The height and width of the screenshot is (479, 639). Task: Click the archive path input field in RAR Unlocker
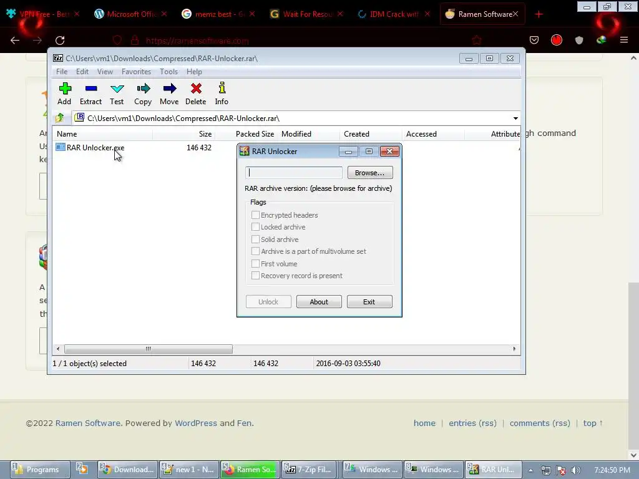[x=294, y=173]
